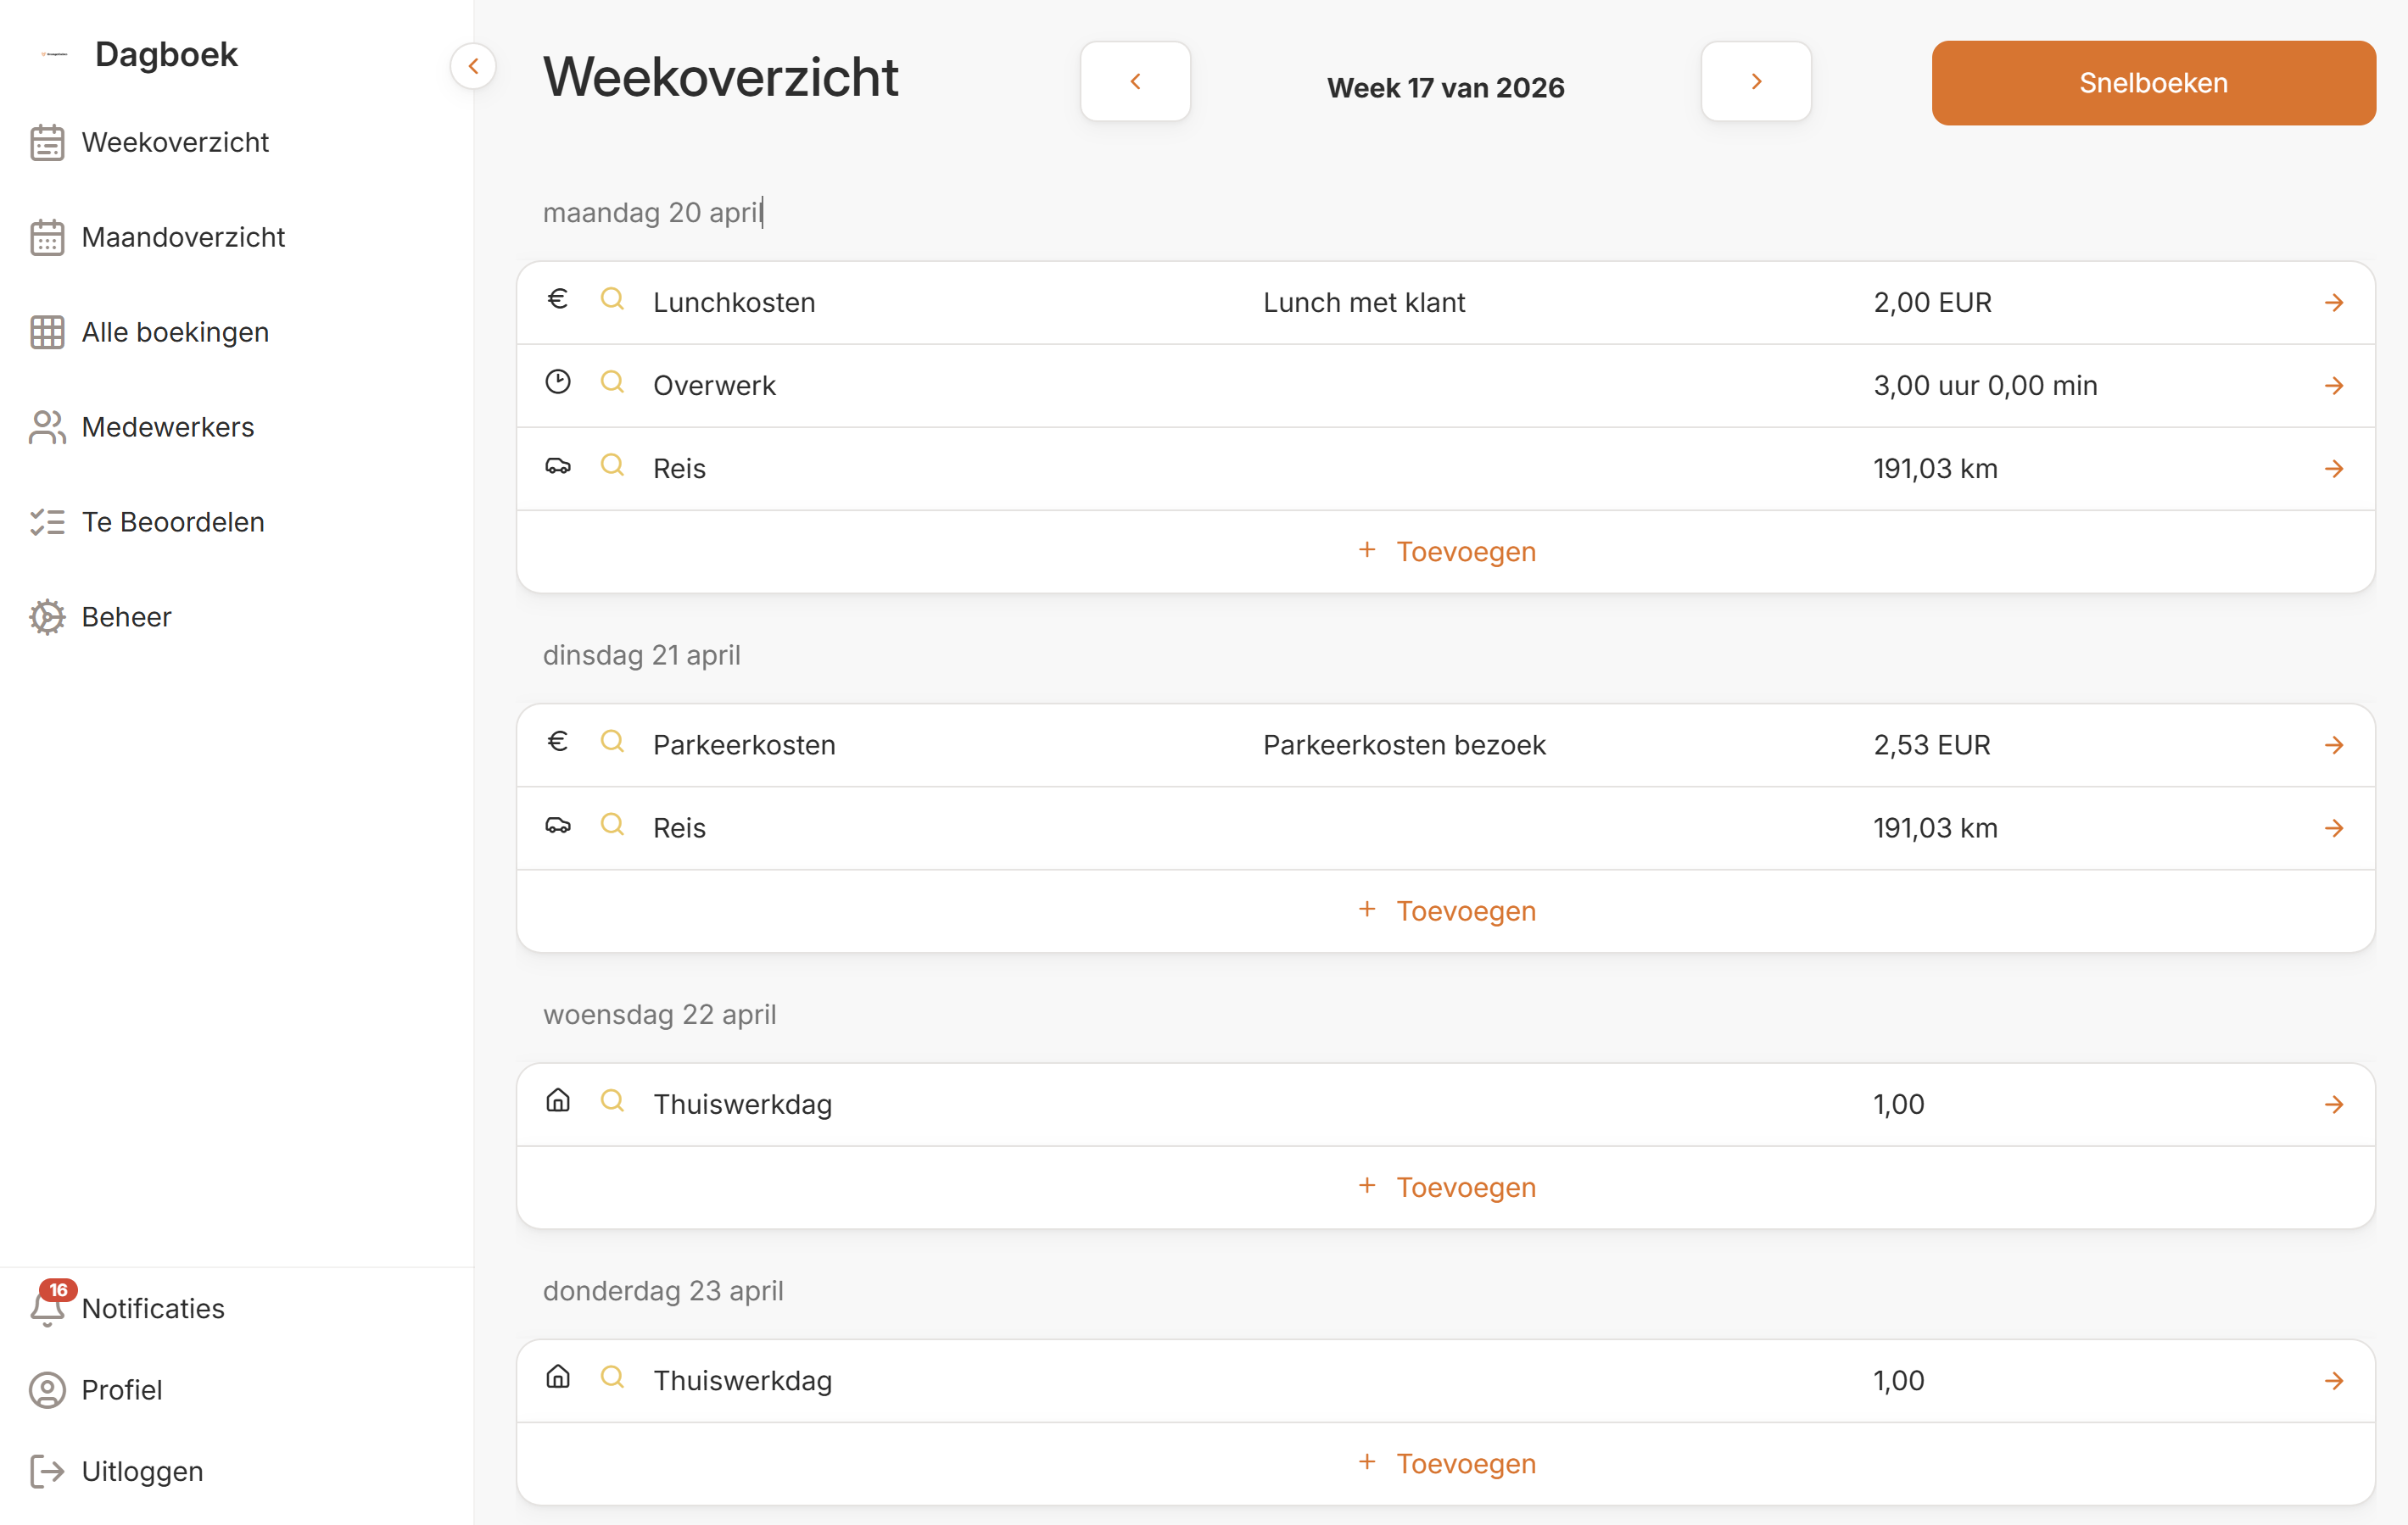Open Alle boekingen in the sidebar
The image size is (2408, 1525).
point(175,333)
